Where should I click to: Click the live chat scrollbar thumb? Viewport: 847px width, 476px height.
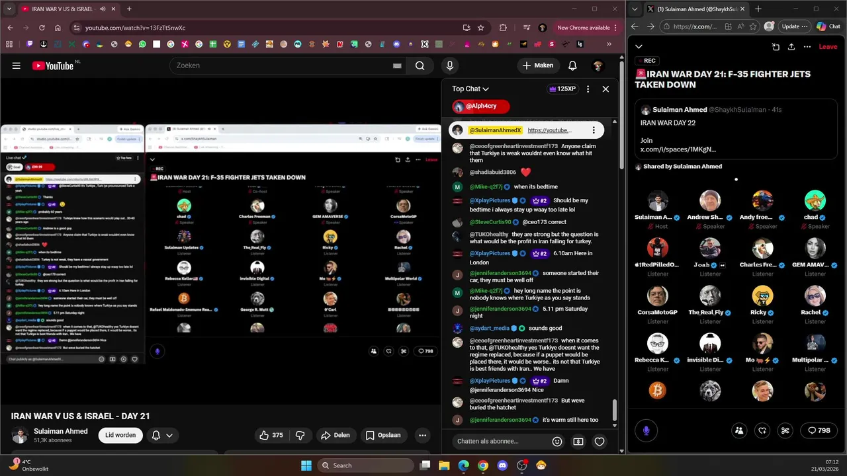coord(615,410)
